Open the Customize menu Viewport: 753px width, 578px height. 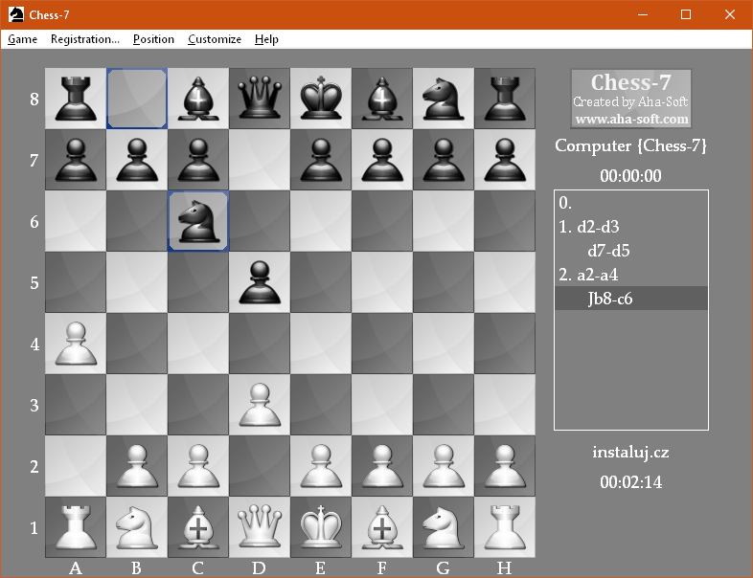tap(215, 39)
